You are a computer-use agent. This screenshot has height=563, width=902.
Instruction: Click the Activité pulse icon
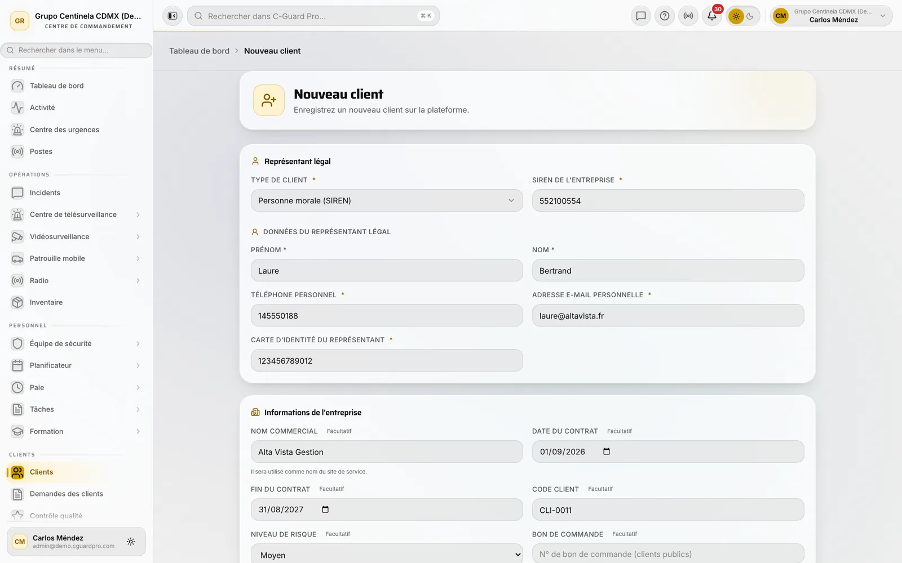pyautogui.click(x=17, y=108)
